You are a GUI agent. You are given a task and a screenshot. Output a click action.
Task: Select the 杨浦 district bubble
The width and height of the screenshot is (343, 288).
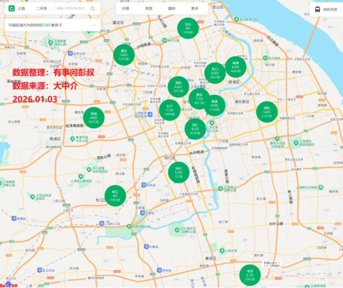tap(236, 67)
